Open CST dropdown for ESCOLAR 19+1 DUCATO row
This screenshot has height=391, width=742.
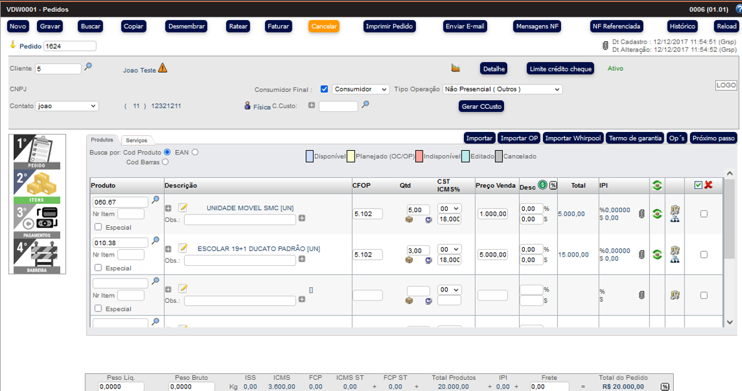click(449, 249)
